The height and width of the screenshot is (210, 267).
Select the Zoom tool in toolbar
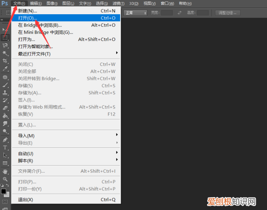[x=5, y=178]
